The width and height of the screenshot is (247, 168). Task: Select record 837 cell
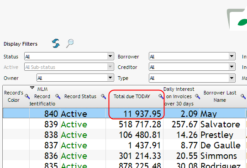tap(45, 145)
